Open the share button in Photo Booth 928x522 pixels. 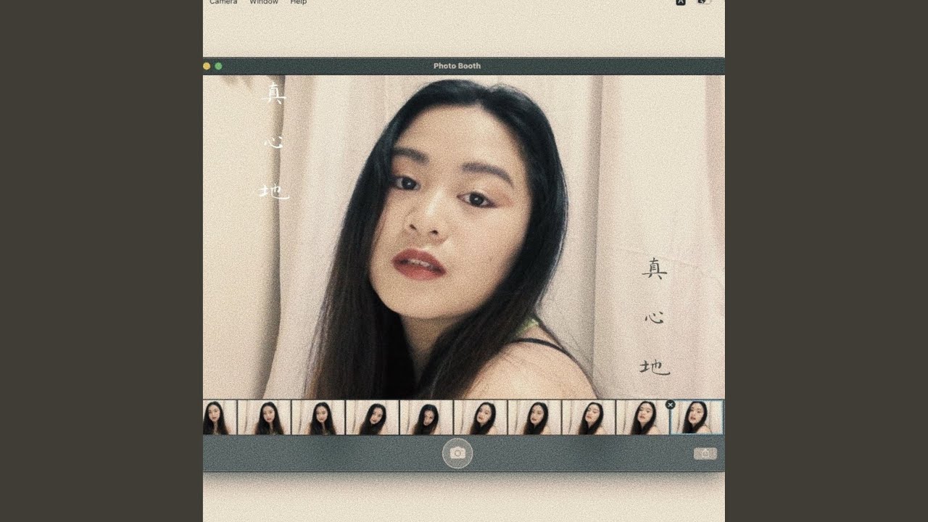point(705,453)
